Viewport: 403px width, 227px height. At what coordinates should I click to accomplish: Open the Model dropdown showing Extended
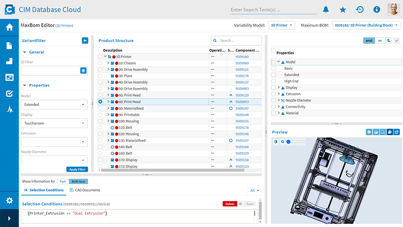click(54, 104)
